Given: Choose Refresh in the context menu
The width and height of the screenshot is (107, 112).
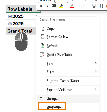Looking at the screenshot, I should pos(68,46).
